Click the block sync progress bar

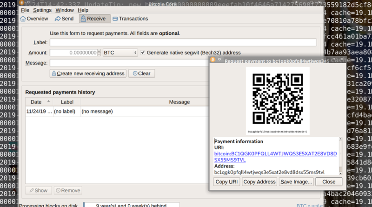coord(131,205)
